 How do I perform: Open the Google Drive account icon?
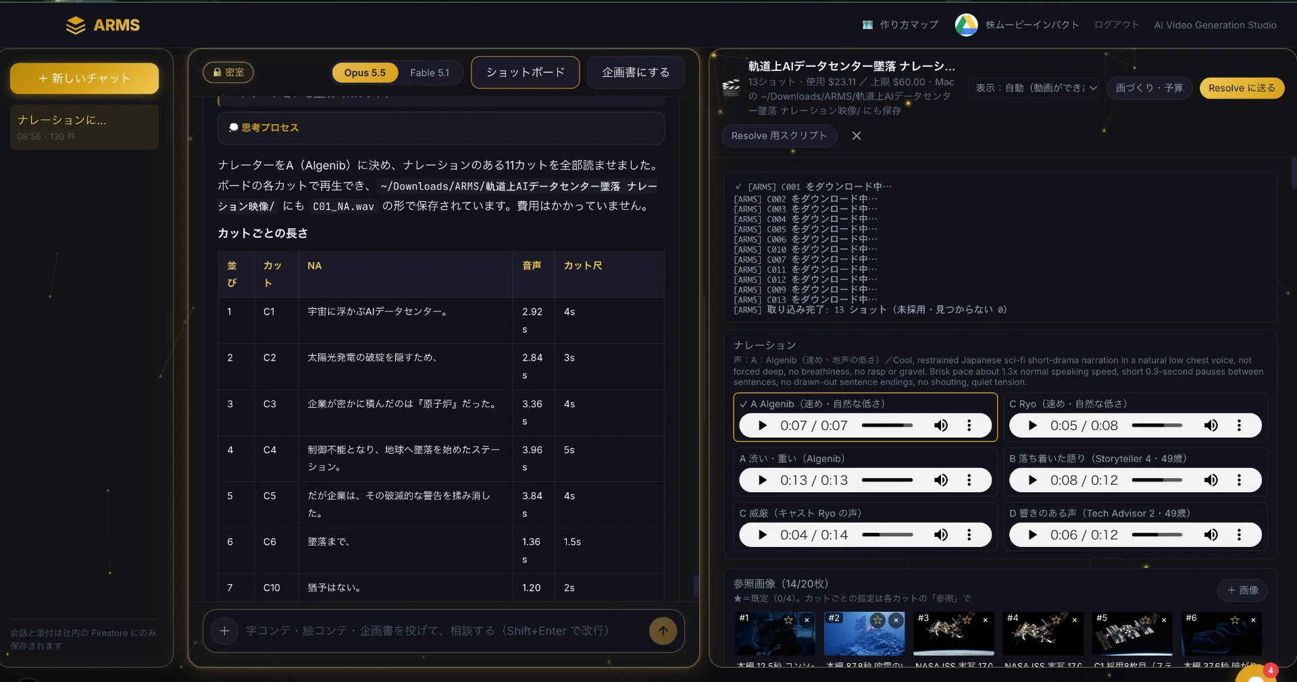966,25
